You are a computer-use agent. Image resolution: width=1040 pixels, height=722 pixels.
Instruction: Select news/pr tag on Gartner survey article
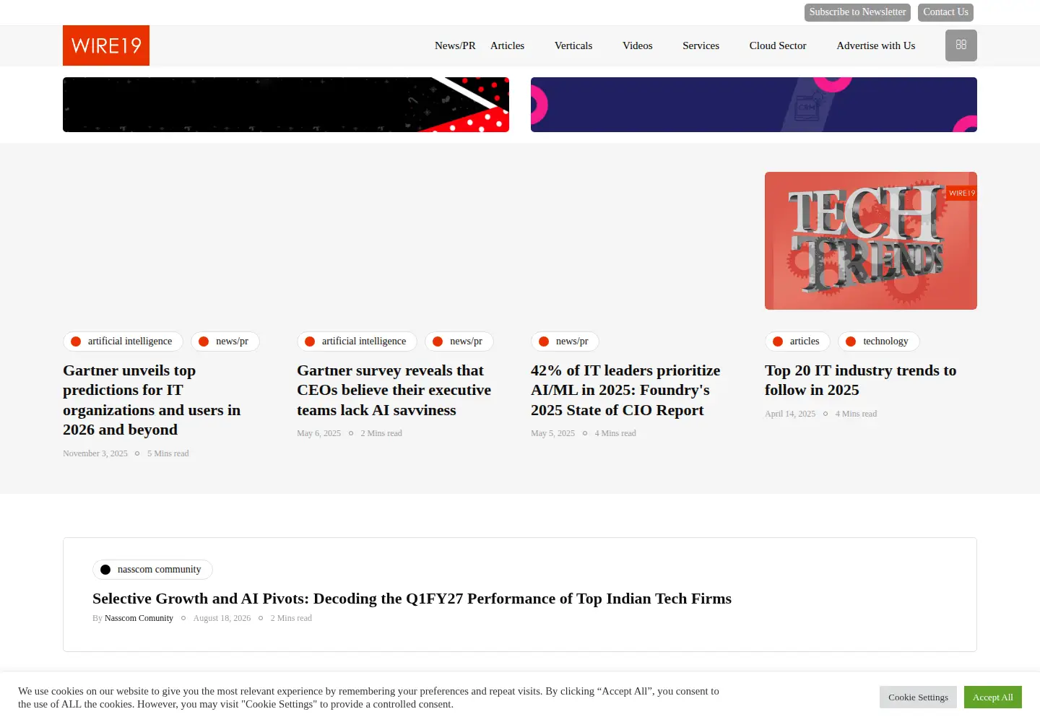coord(459,342)
